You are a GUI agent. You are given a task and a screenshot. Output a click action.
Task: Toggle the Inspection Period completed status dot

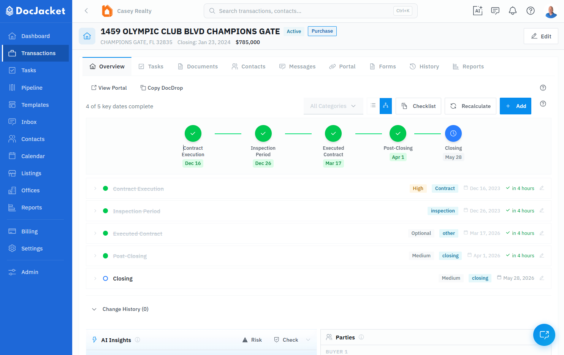tap(106, 211)
